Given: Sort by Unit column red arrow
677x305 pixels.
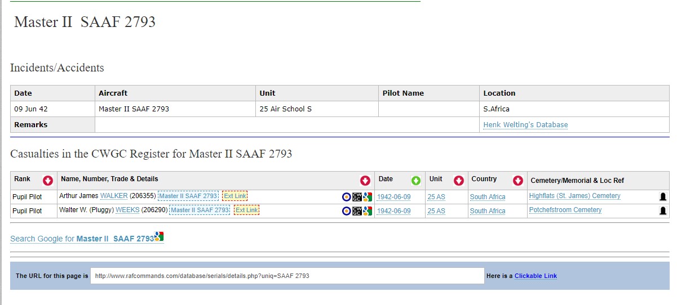Looking at the screenshot, I should (x=459, y=181).
